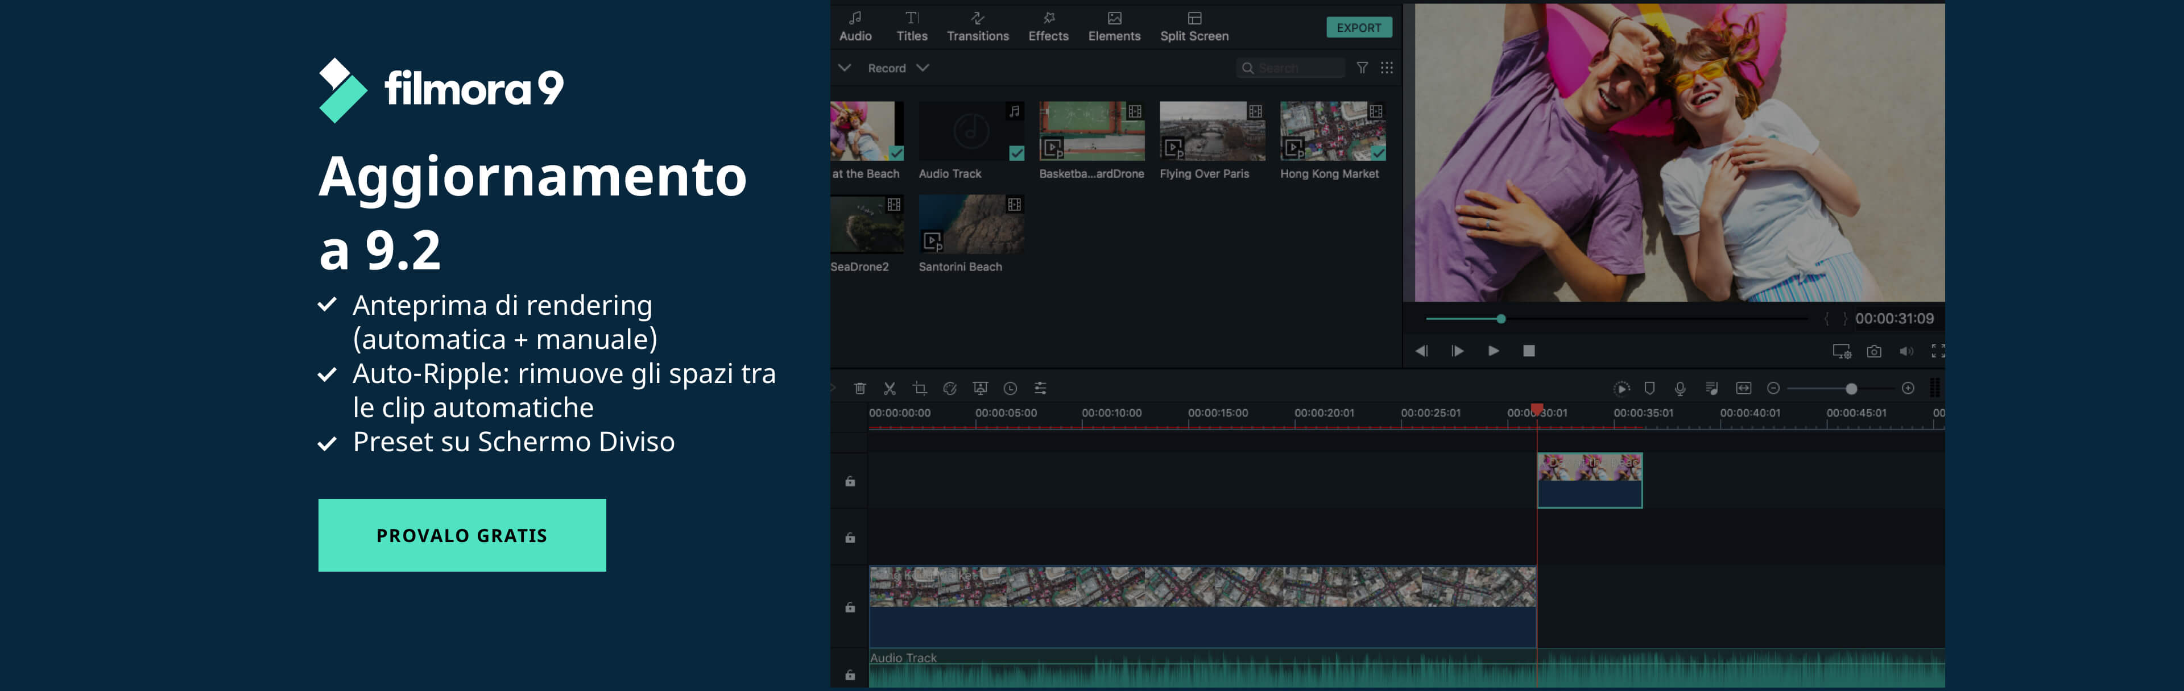This screenshot has height=691, width=2184.
Task: Open the Effects tab
Action: click(x=1048, y=27)
